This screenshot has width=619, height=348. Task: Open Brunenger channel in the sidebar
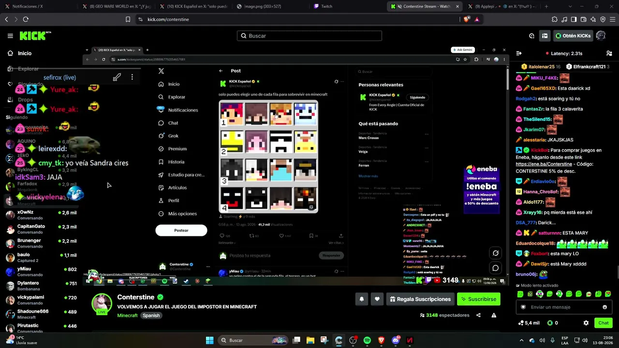(x=41, y=243)
